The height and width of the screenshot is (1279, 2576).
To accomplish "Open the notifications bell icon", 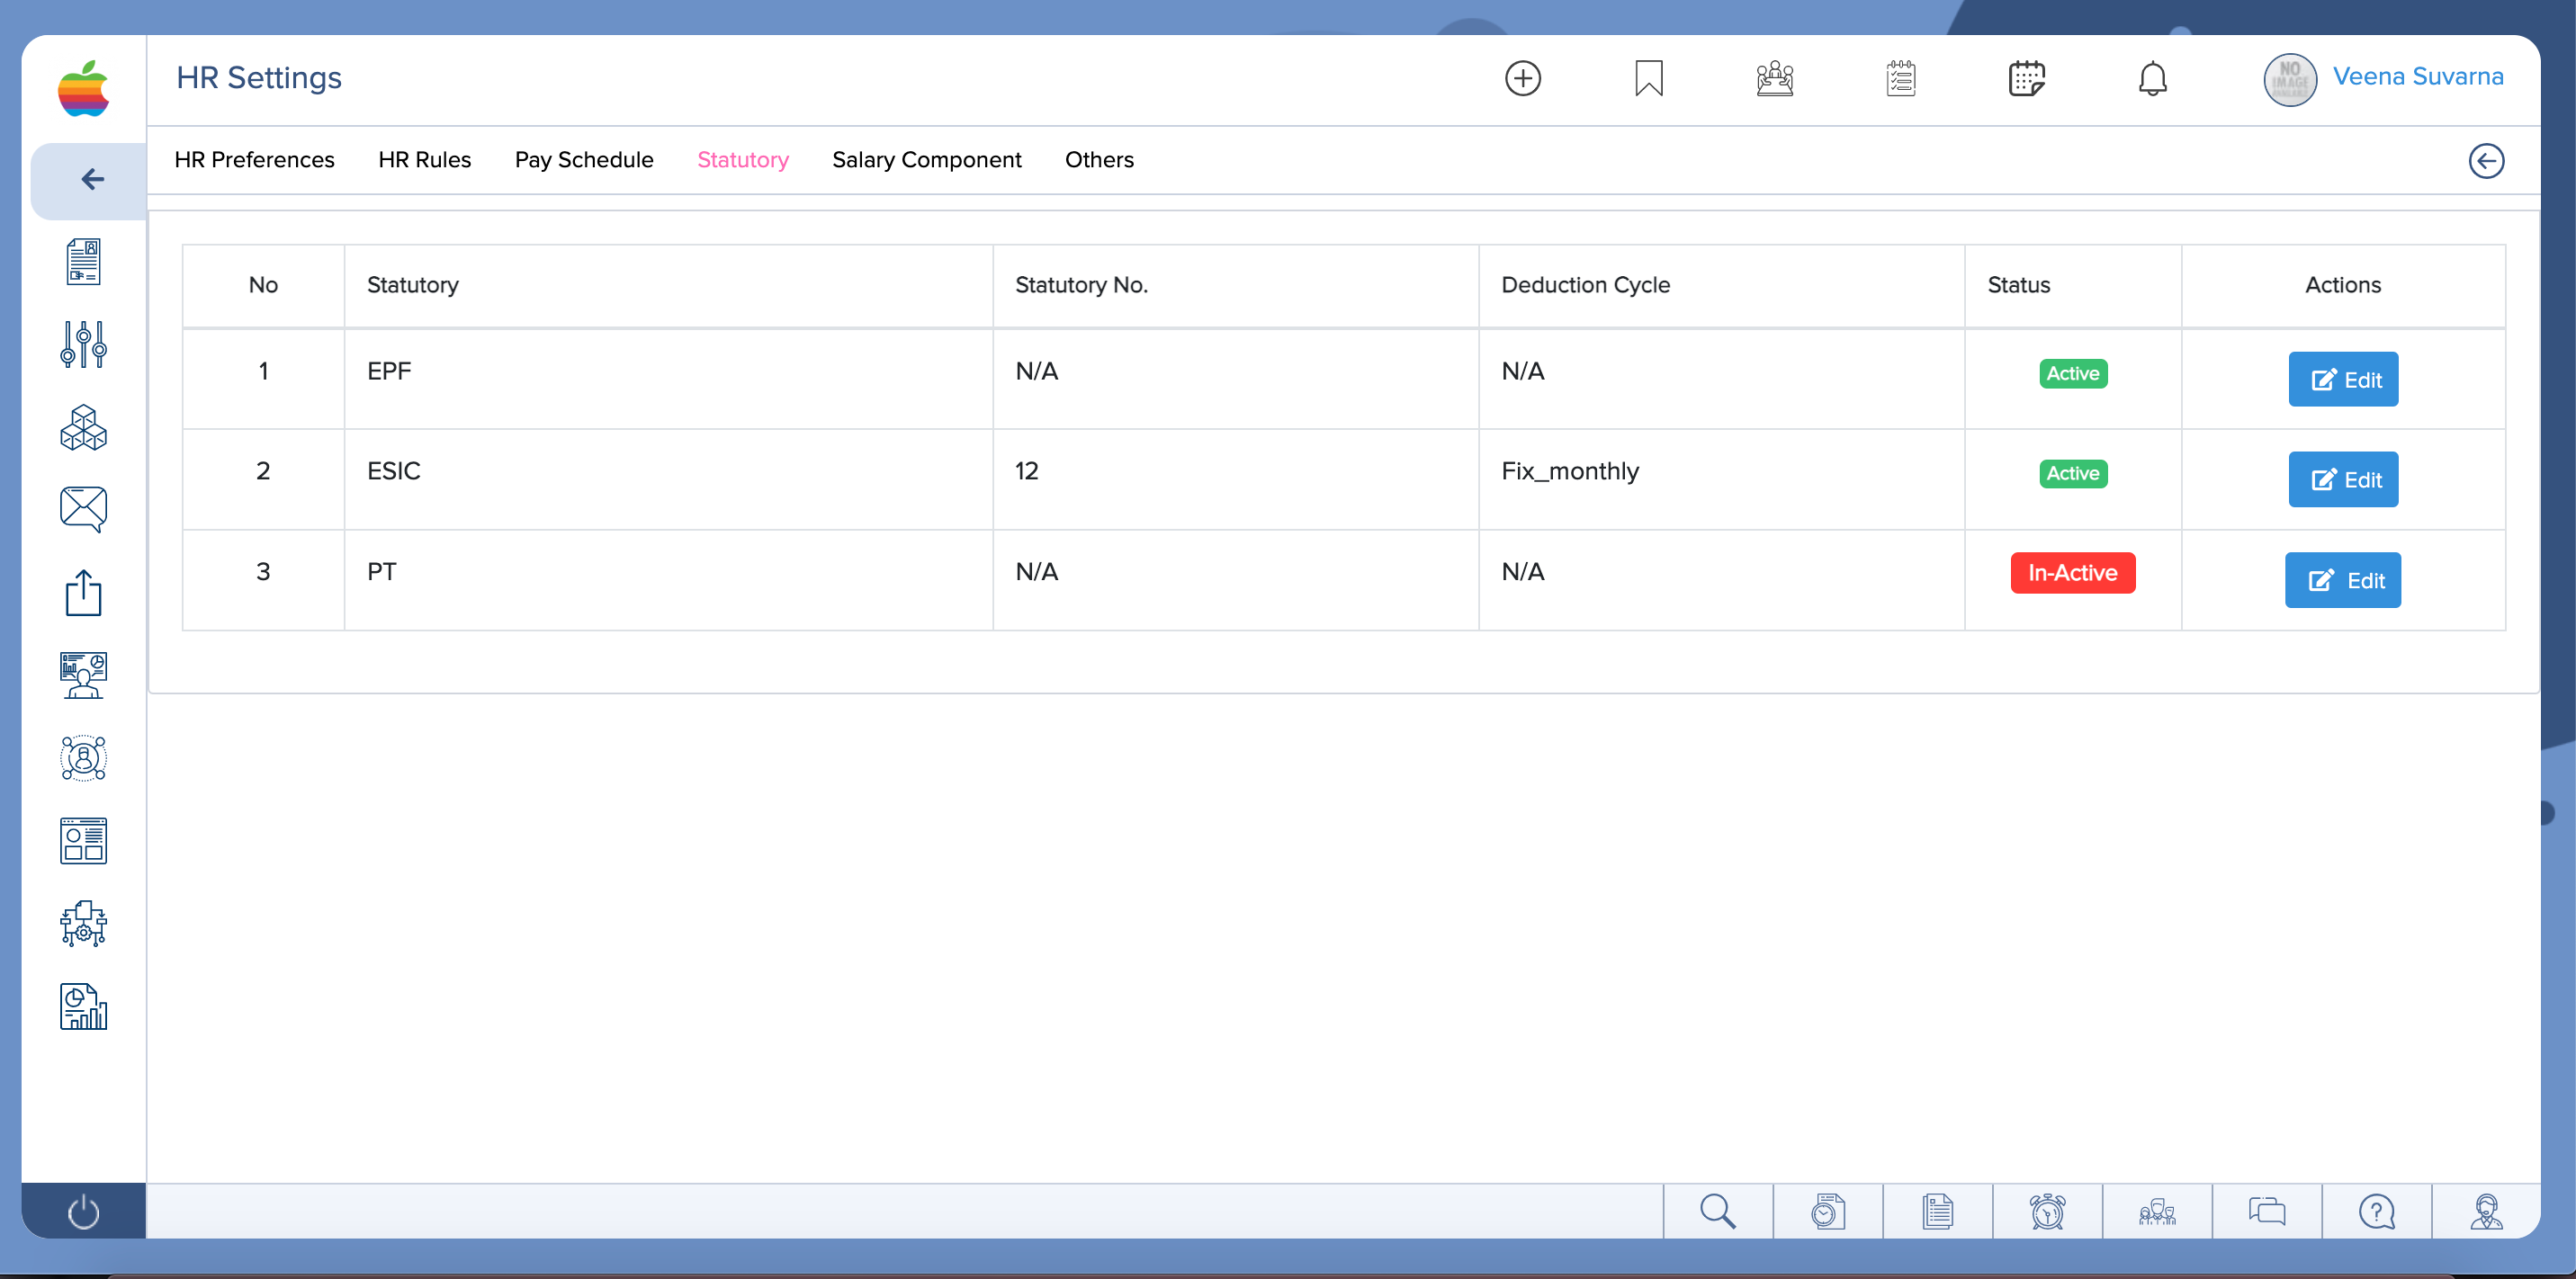I will click(x=2153, y=78).
